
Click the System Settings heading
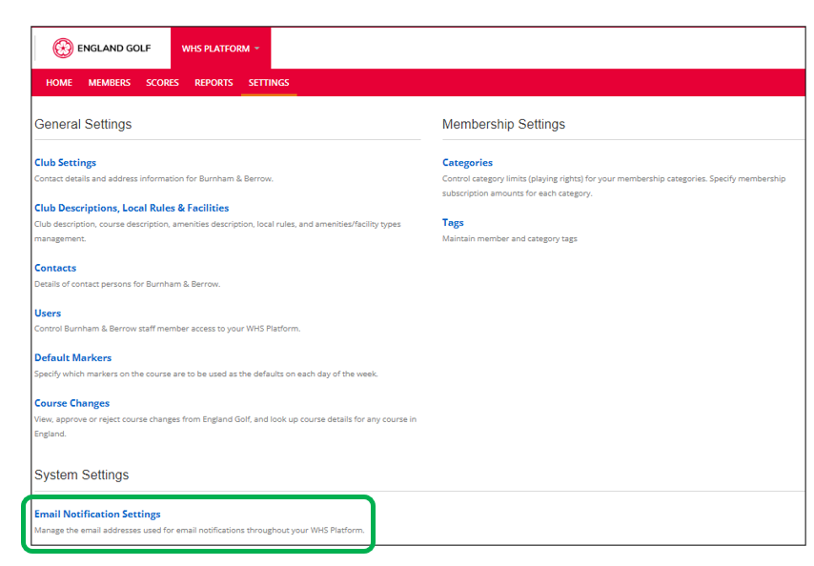(x=81, y=475)
